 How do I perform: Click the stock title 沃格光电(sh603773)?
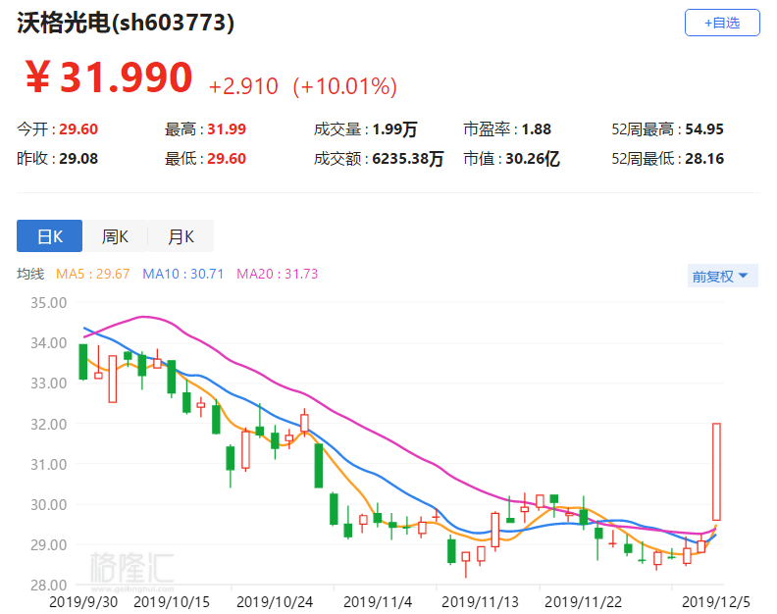pos(126,23)
